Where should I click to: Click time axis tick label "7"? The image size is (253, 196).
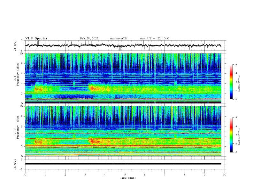pos(165,175)
